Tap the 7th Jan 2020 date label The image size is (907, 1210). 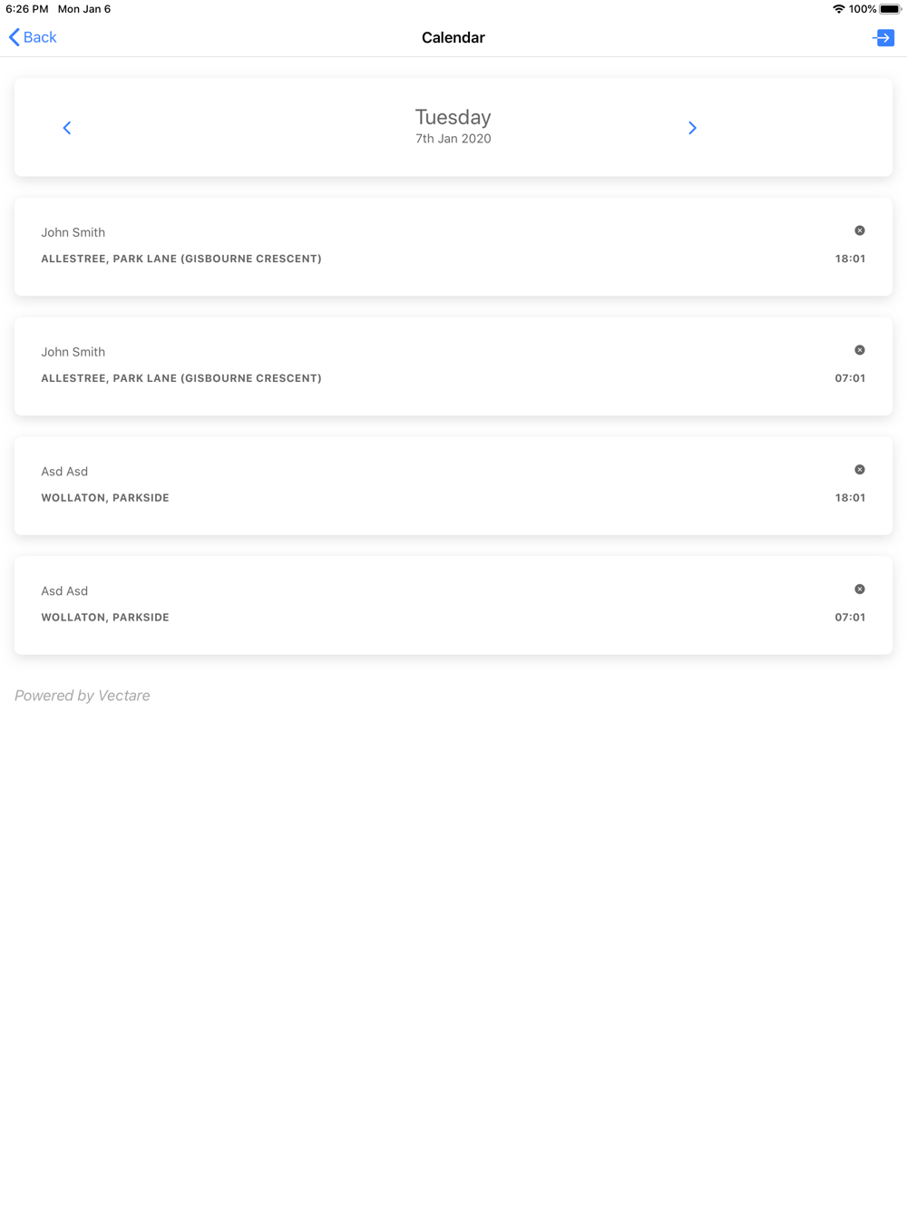[x=453, y=139]
